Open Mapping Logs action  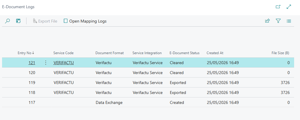[85, 21]
